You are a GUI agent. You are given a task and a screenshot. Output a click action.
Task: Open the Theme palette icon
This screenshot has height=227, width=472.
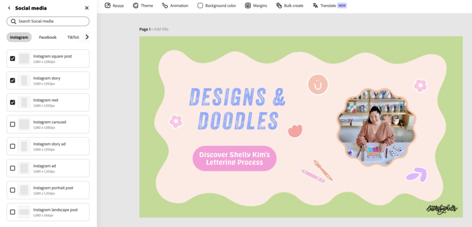point(136,5)
